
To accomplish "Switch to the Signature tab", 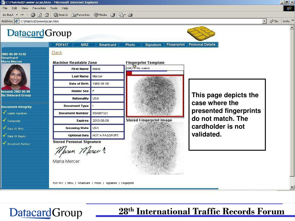I will (153, 45).
